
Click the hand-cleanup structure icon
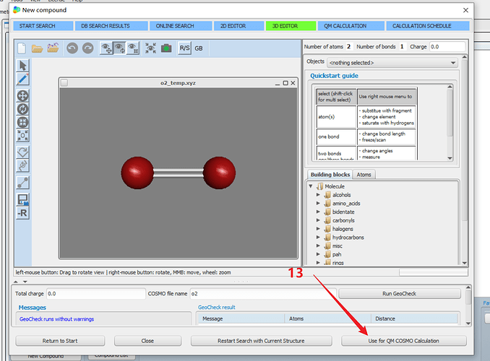pyautogui.click(x=23, y=165)
